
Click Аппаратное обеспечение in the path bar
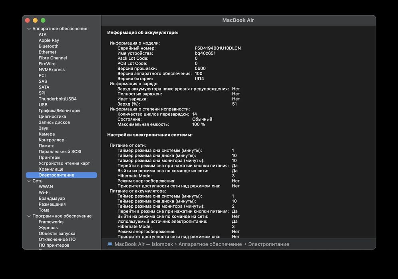[210, 244]
